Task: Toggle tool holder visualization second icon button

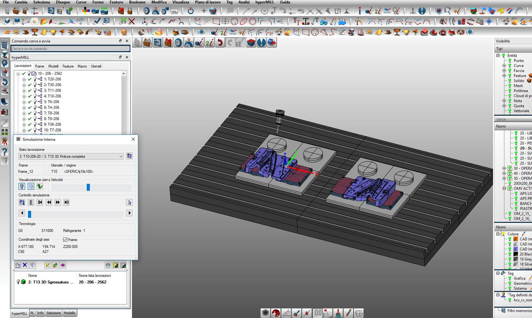Action: coord(31,186)
